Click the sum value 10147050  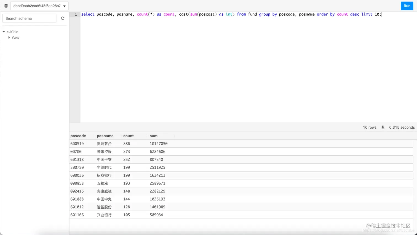click(159, 144)
